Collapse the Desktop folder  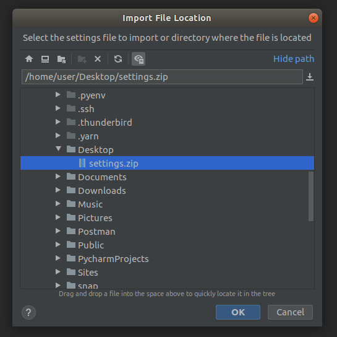58,149
